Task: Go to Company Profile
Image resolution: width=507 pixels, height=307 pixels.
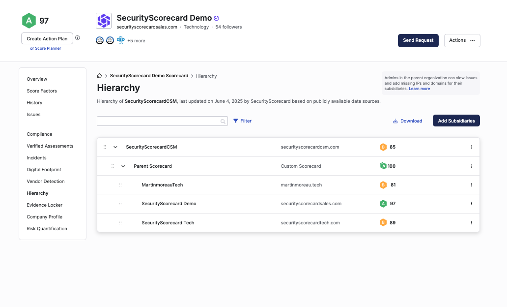Action: 45,217
